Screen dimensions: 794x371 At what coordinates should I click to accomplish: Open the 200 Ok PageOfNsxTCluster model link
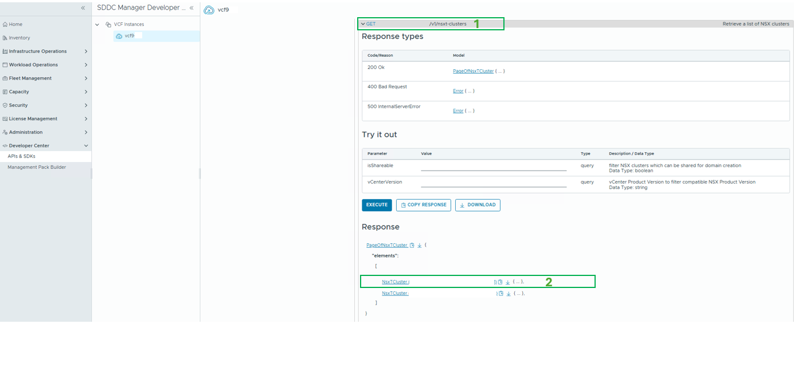click(473, 72)
